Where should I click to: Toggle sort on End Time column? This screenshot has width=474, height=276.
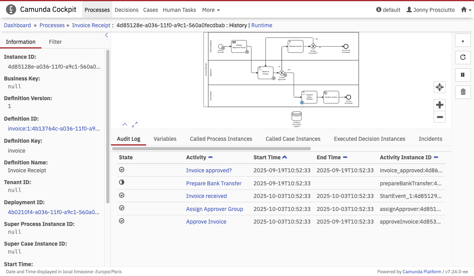(345, 157)
